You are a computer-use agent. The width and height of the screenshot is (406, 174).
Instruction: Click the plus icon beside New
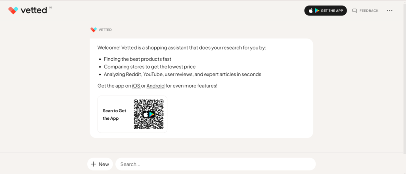pos(94,164)
